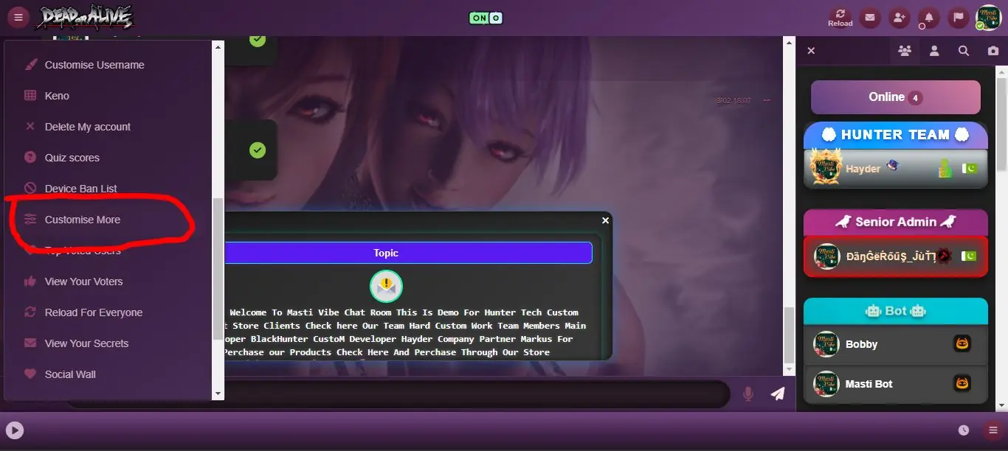1008x451 pixels.
Task: Click the Bot group header
Action: pyautogui.click(x=896, y=311)
